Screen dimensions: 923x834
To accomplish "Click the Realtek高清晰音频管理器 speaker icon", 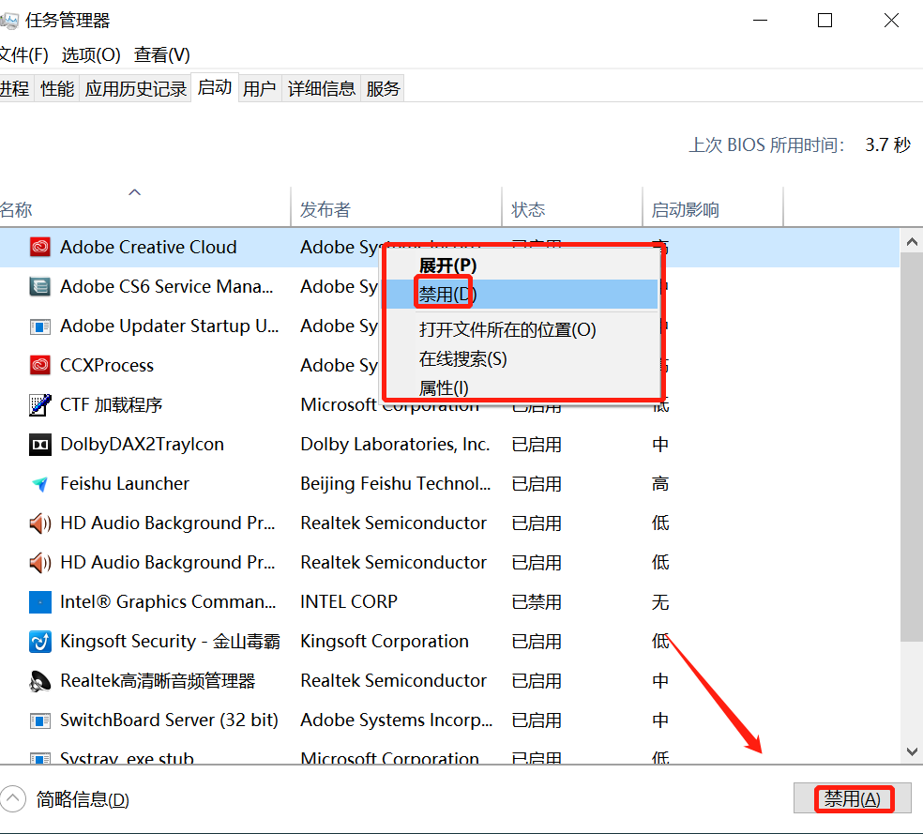I will [39, 681].
